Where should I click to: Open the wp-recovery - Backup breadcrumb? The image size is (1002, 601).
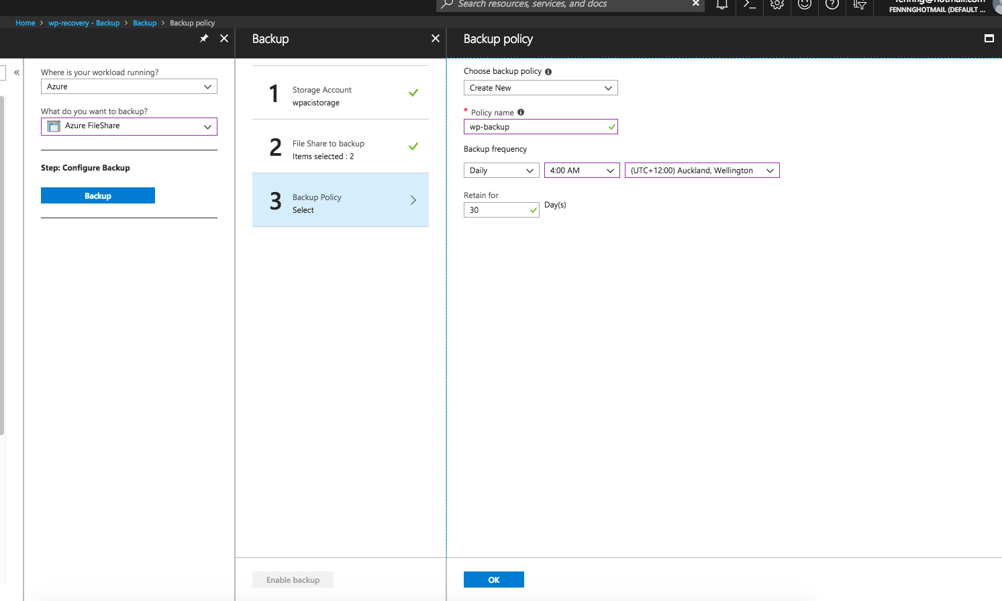pos(84,23)
